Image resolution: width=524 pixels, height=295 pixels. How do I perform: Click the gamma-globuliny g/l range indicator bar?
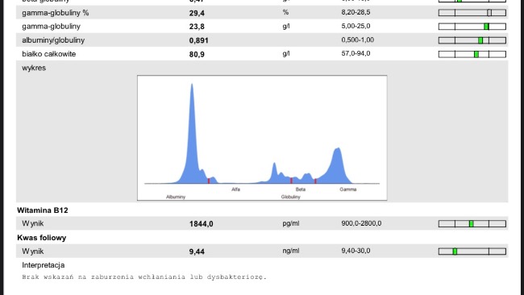coord(472,27)
